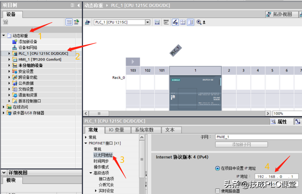Click the zoom magnifier icon
This screenshot has width=302, height=194.
click(x=199, y=22)
